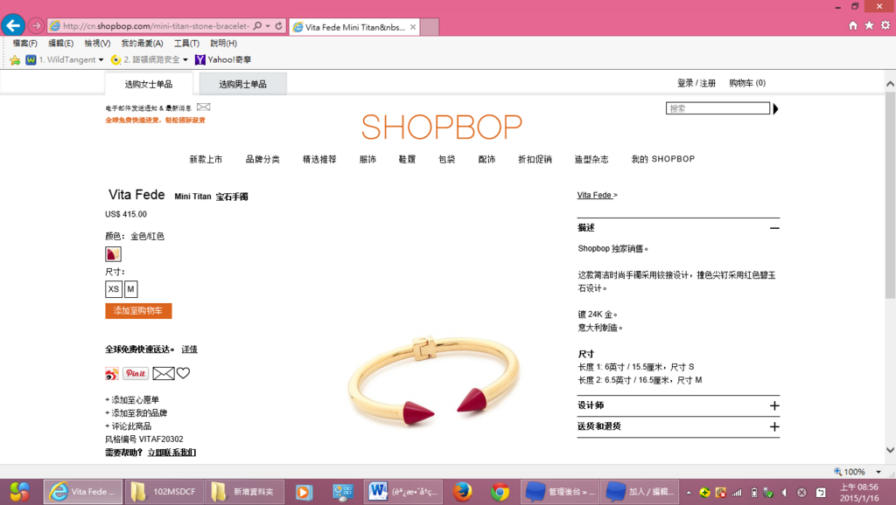Open the 102MSDCF folder taskbar item

tap(164, 492)
